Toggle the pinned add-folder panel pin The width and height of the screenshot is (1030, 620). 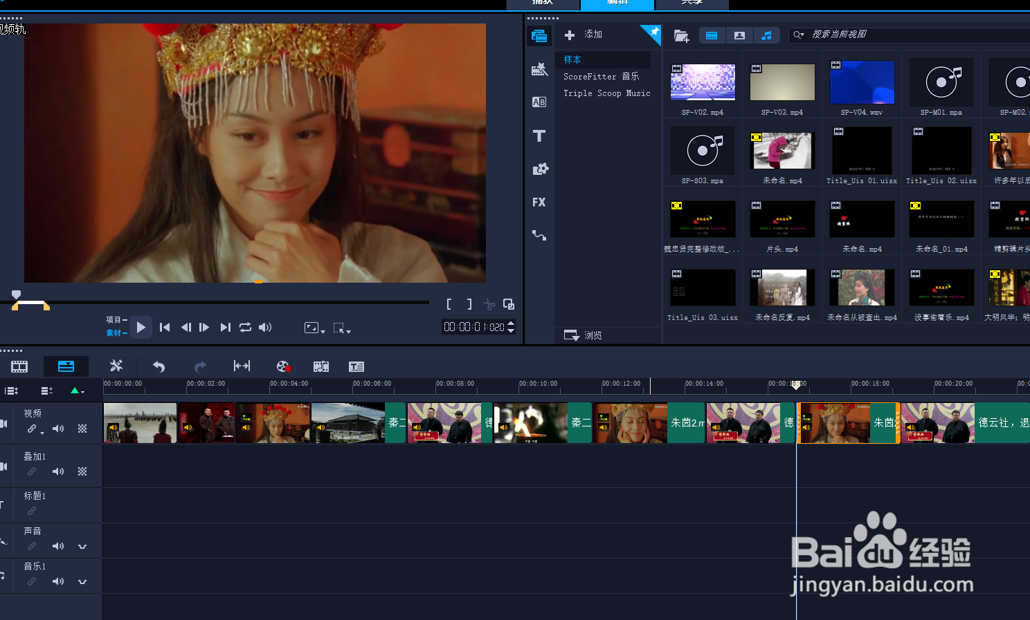pyautogui.click(x=653, y=32)
